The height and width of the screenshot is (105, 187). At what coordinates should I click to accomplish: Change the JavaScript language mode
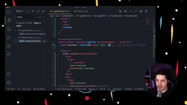coord(117,89)
